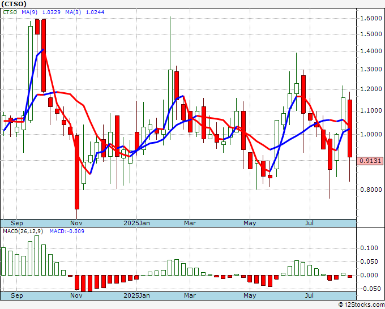Click Jul on the MACD panel date axis
The height and width of the screenshot is (309, 385).
(309, 295)
